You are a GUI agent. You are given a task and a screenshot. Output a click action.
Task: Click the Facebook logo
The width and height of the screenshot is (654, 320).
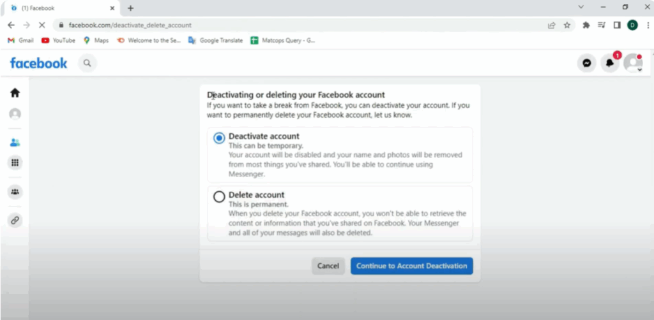coord(38,63)
